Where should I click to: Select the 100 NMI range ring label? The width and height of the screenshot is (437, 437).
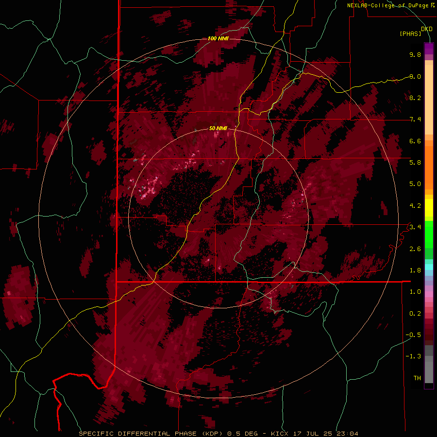pos(218,38)
